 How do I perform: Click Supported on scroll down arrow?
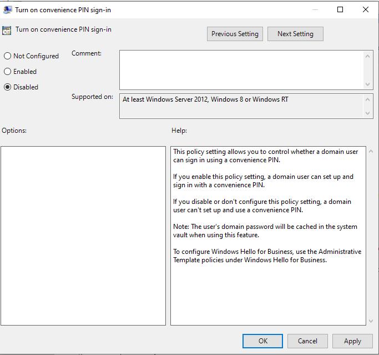[368, 113]
